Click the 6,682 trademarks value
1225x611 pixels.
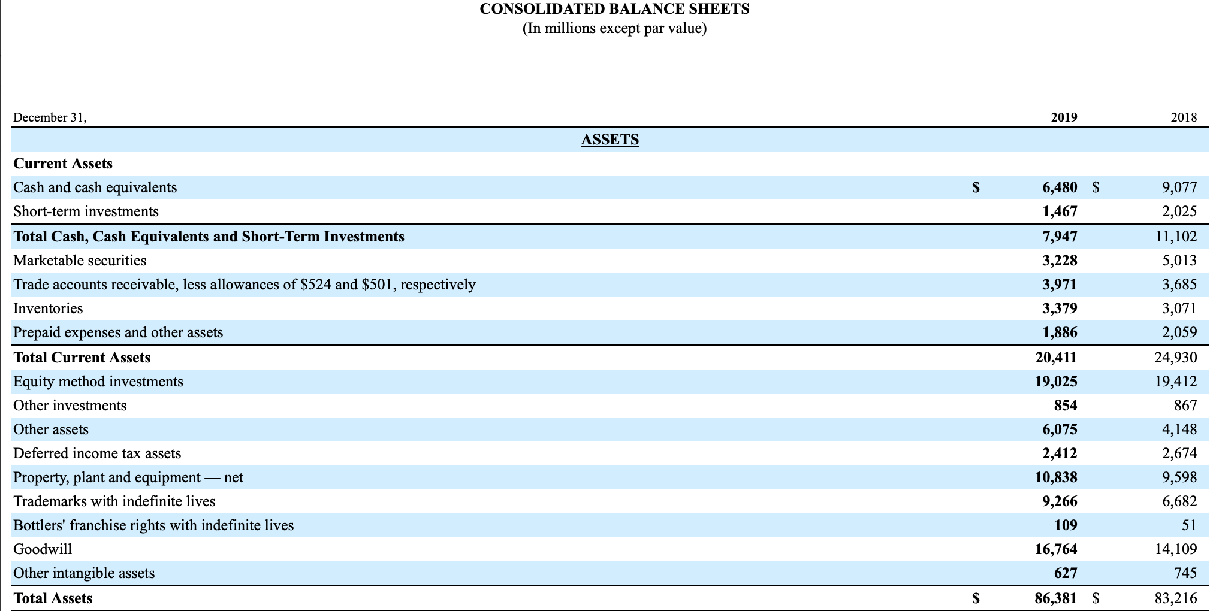(1179, 501)
